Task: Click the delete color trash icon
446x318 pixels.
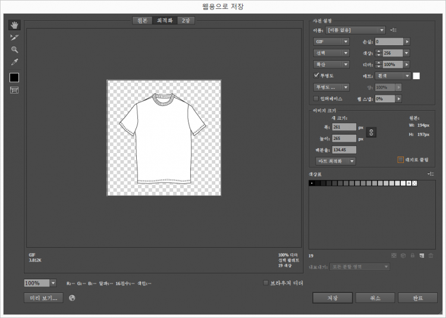Action: coord(431,255)
